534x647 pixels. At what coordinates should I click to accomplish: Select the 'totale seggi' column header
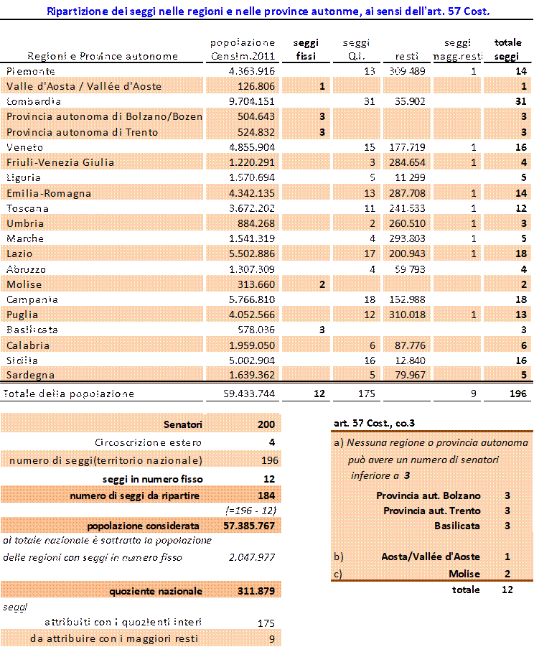tap(507, 49)
